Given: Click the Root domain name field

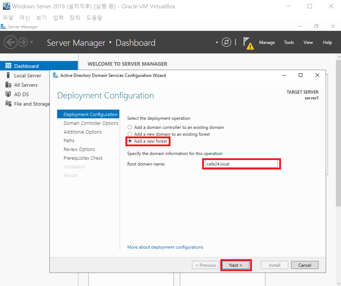Looking at the screenshot, I should 241,164.
